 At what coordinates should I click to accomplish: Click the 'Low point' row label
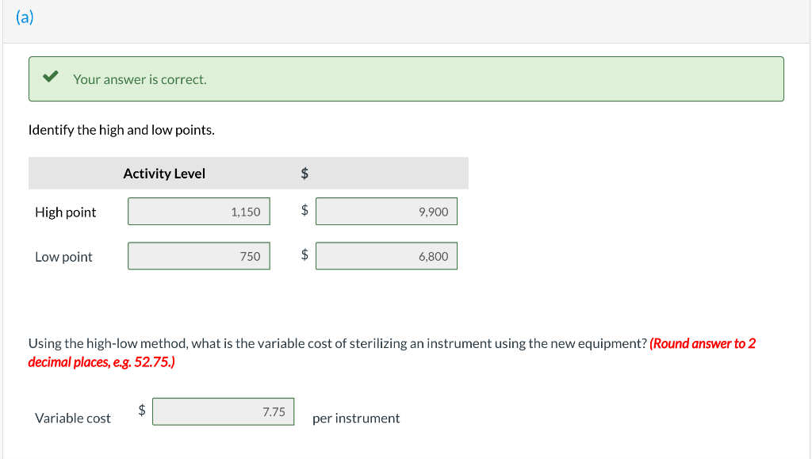pyautogui.click(x=63, y=257)
